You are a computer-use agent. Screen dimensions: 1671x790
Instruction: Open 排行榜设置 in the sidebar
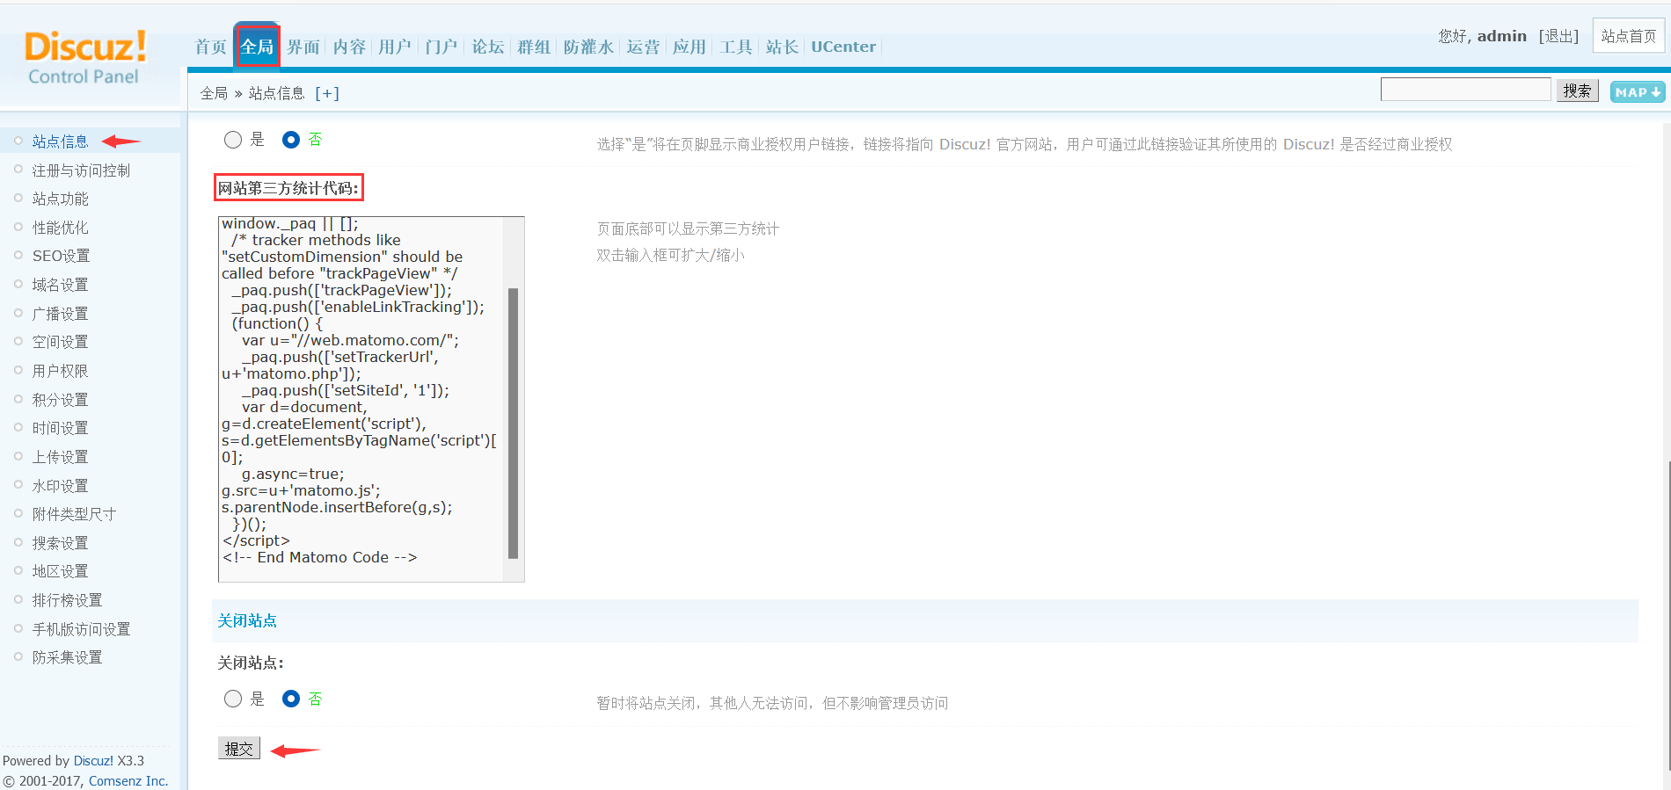tap(68, 600)
